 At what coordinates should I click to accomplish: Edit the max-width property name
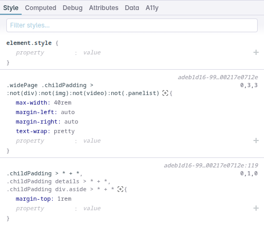[31, 102]
